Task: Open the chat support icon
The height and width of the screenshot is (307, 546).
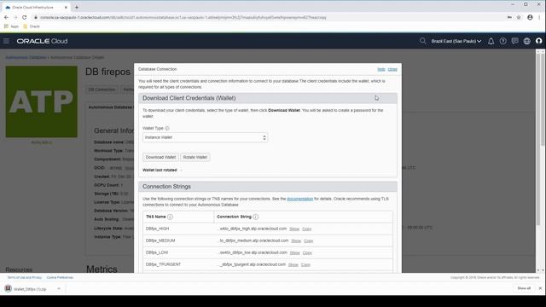Action: coord(514,41)
